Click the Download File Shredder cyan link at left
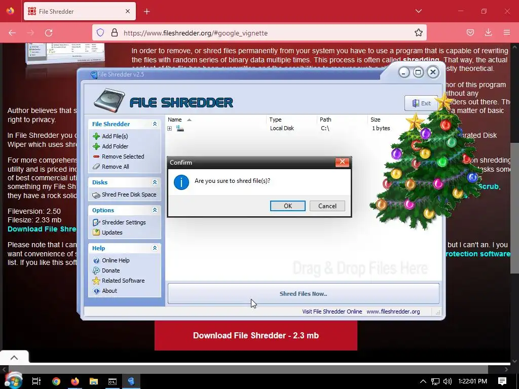This screenshot has width=519, height=389. click(42, 229)
